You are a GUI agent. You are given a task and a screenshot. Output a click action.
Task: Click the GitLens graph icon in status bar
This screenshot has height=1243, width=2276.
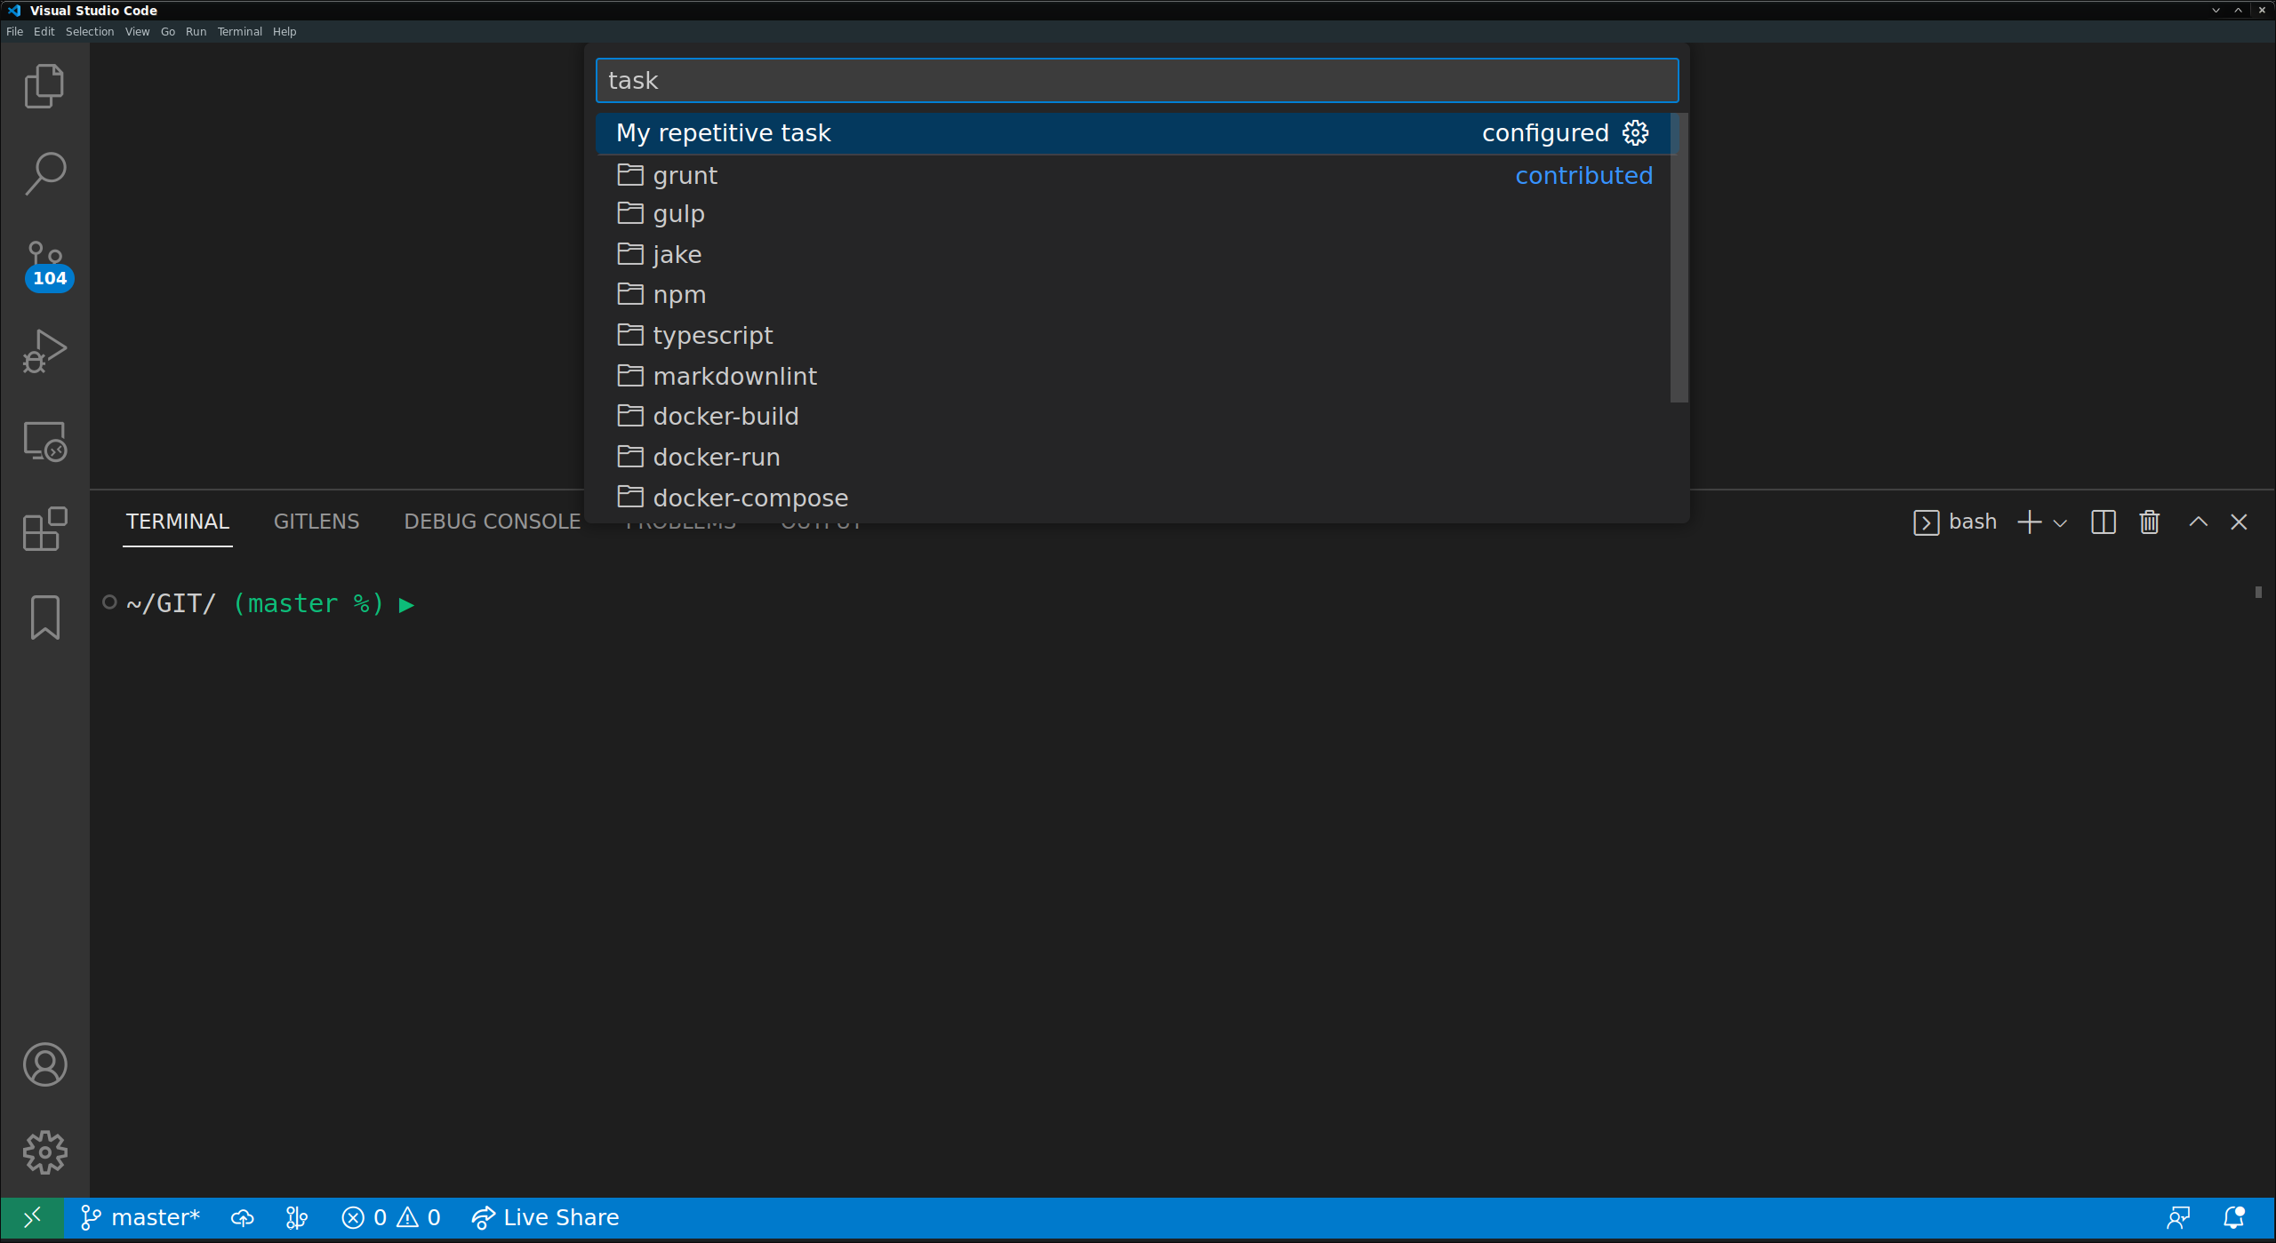click(x=297, y=1217)
